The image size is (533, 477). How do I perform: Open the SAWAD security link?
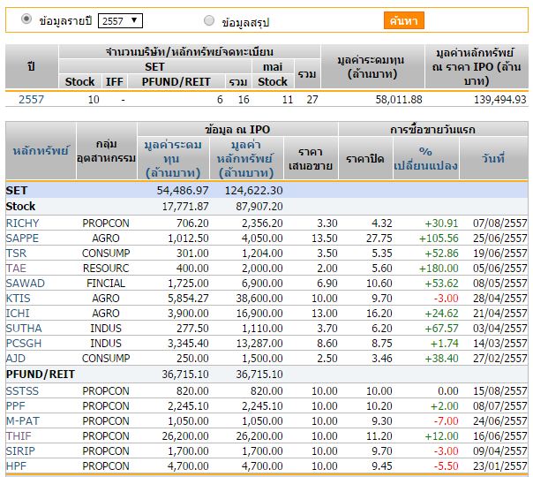click(26, 283)
